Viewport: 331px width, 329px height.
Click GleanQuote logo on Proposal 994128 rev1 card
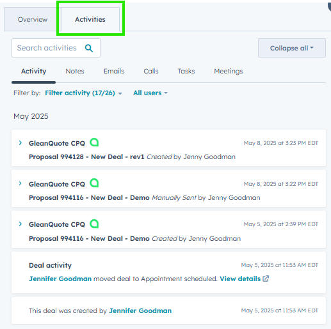coord(94,142)
